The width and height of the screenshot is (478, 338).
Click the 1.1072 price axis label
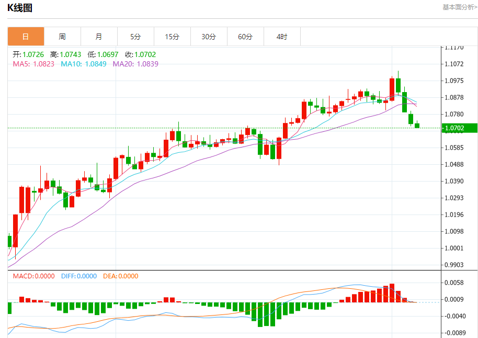coord(454,64)
